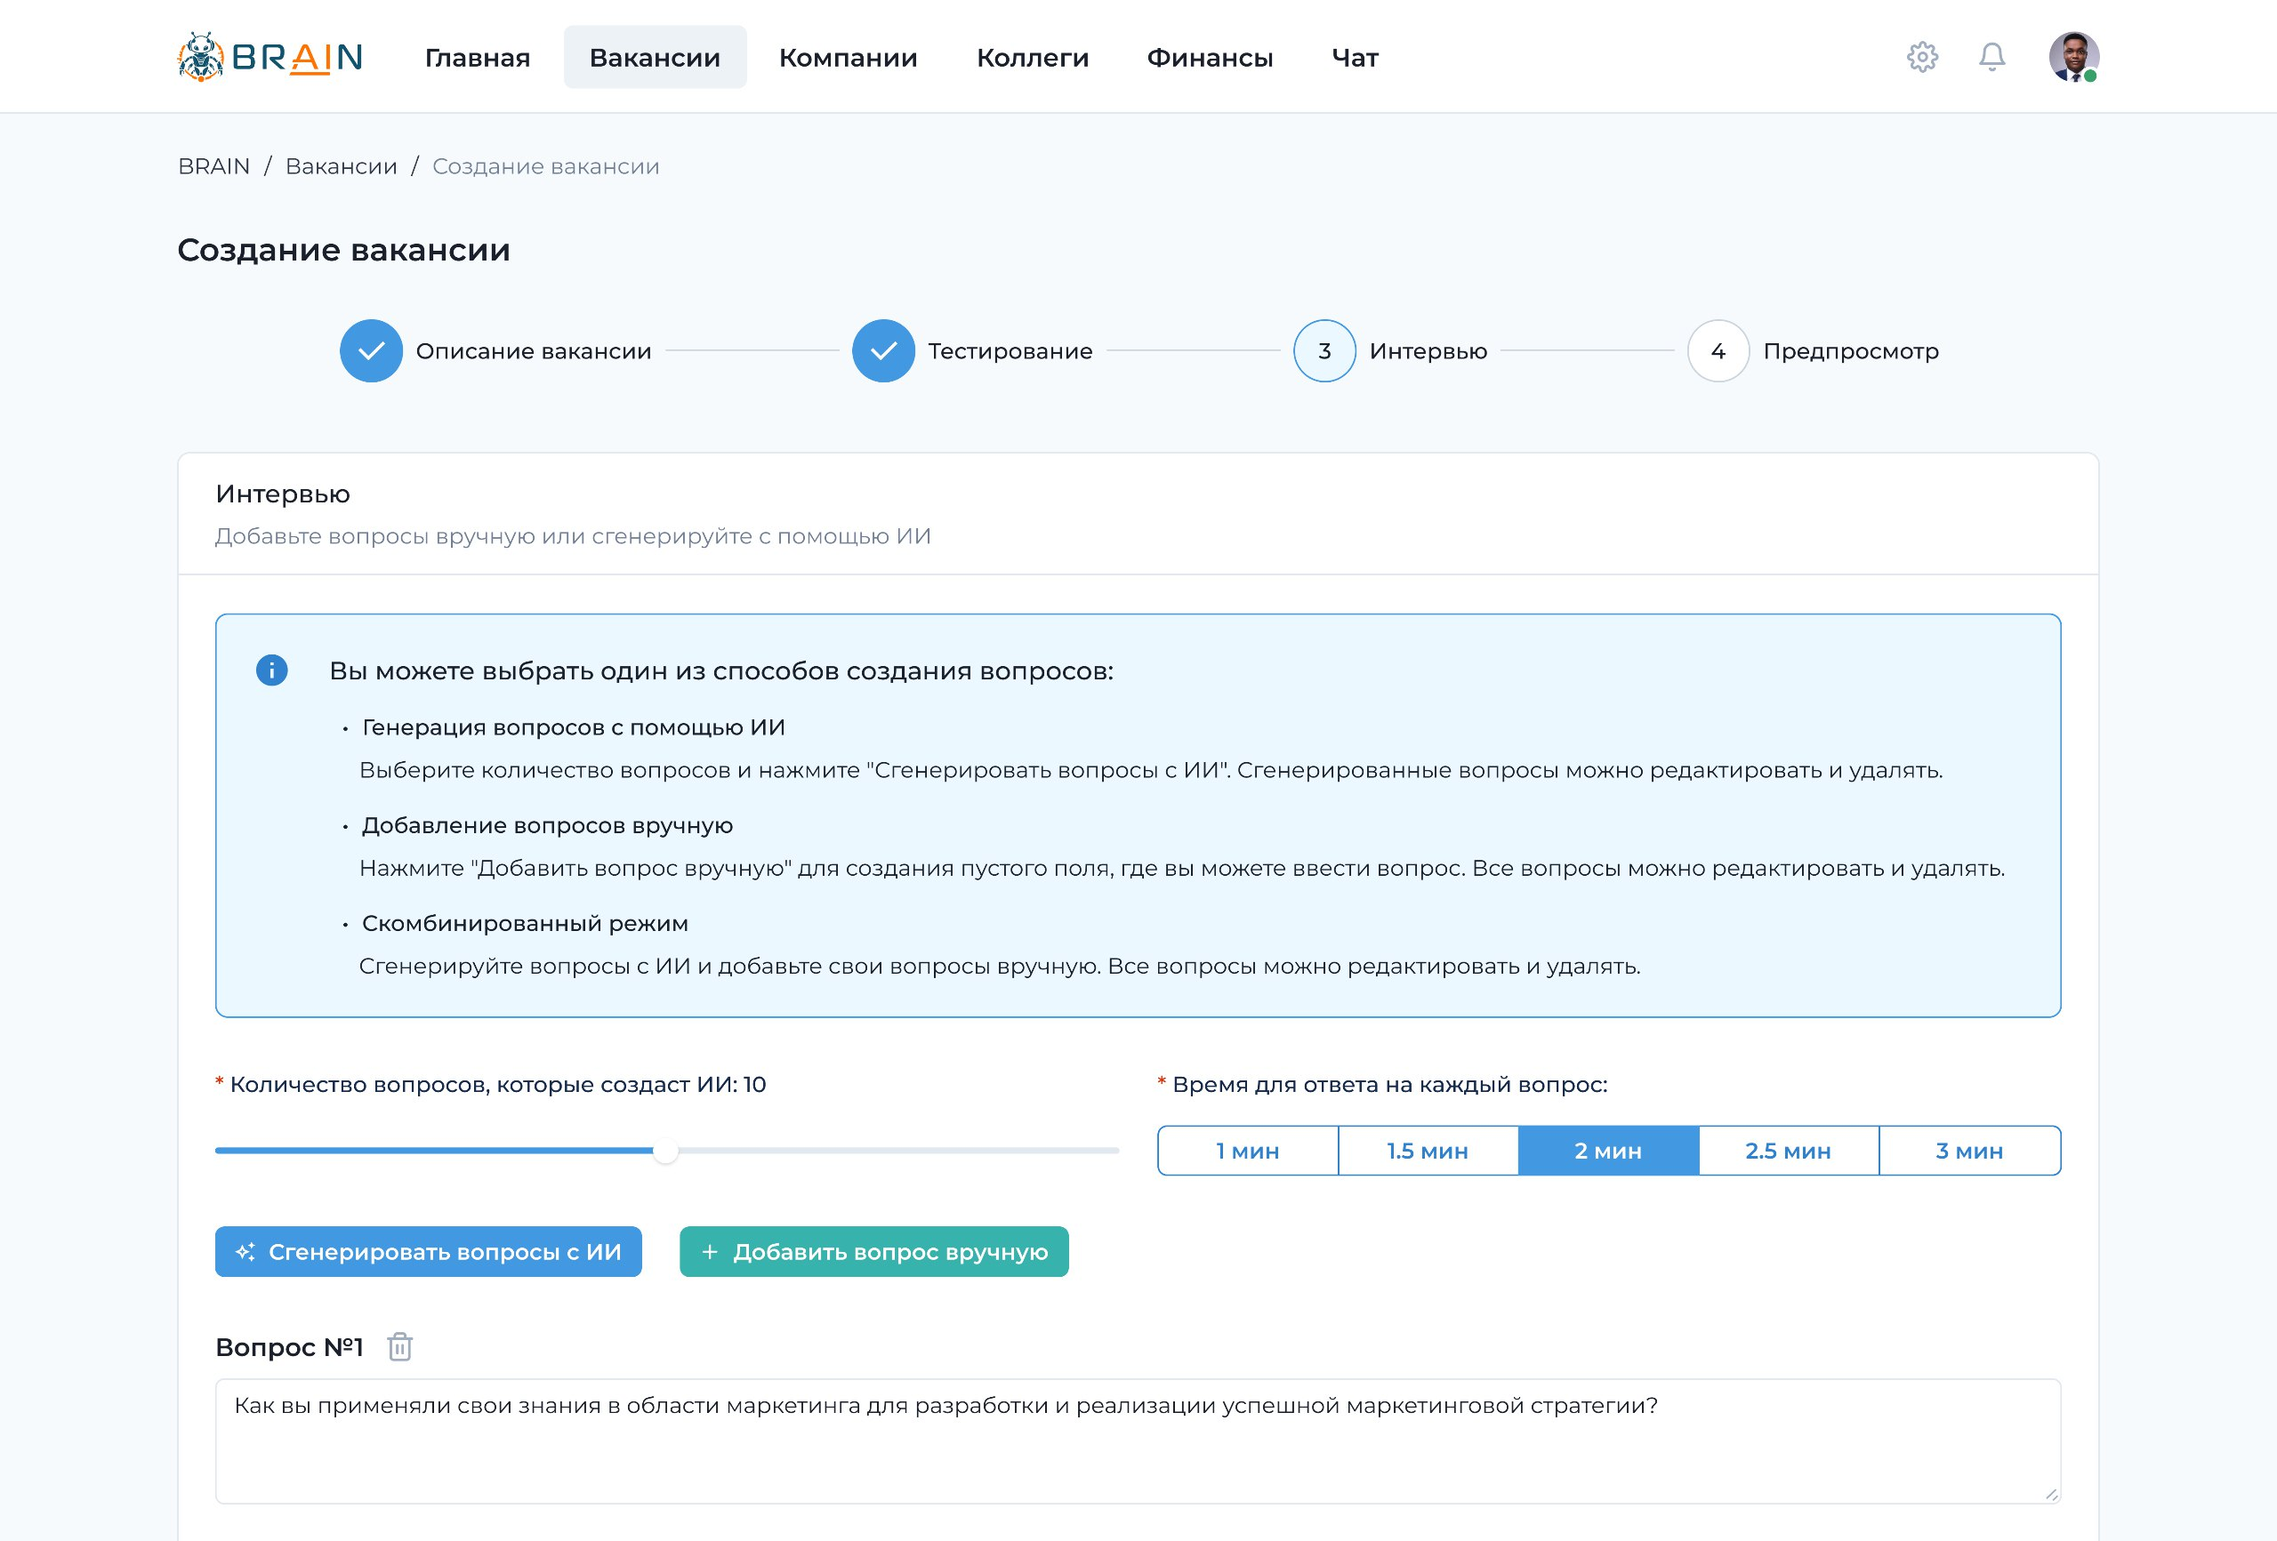This screenshot has width=2277, height=1541.
Task: Open the user profile avatar
Action: 2074,57
